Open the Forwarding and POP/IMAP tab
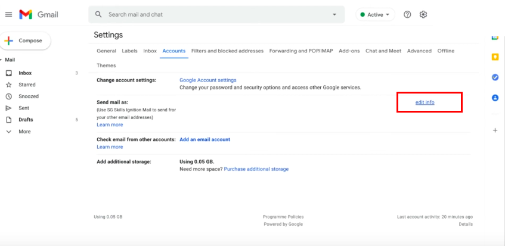Viewport: 505px width, 246px height. click(301, 51)
